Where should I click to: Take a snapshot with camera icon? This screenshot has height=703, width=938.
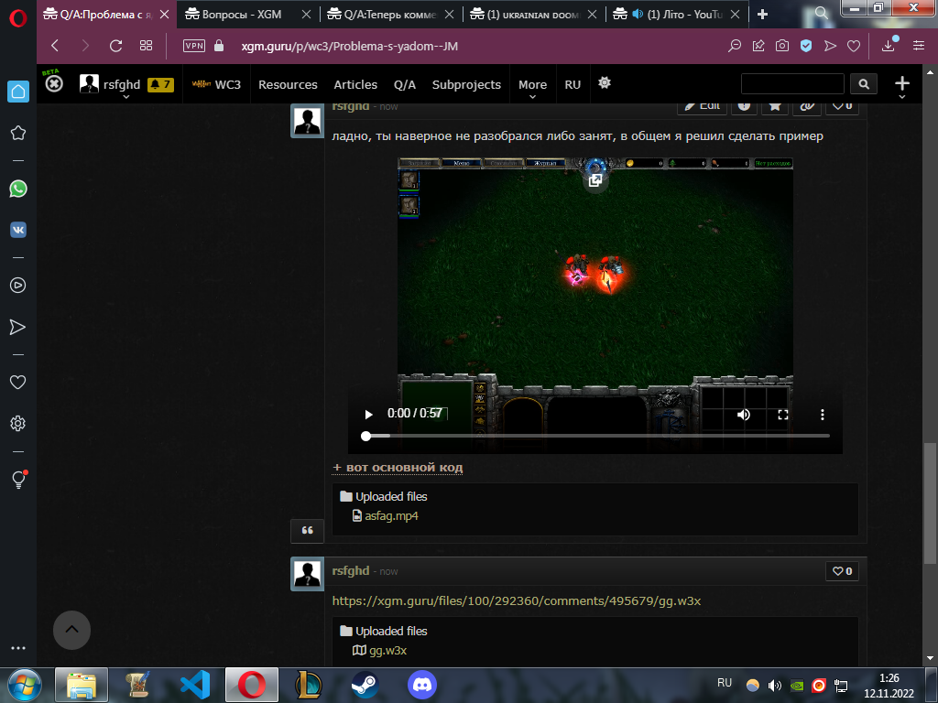[782, 46]
